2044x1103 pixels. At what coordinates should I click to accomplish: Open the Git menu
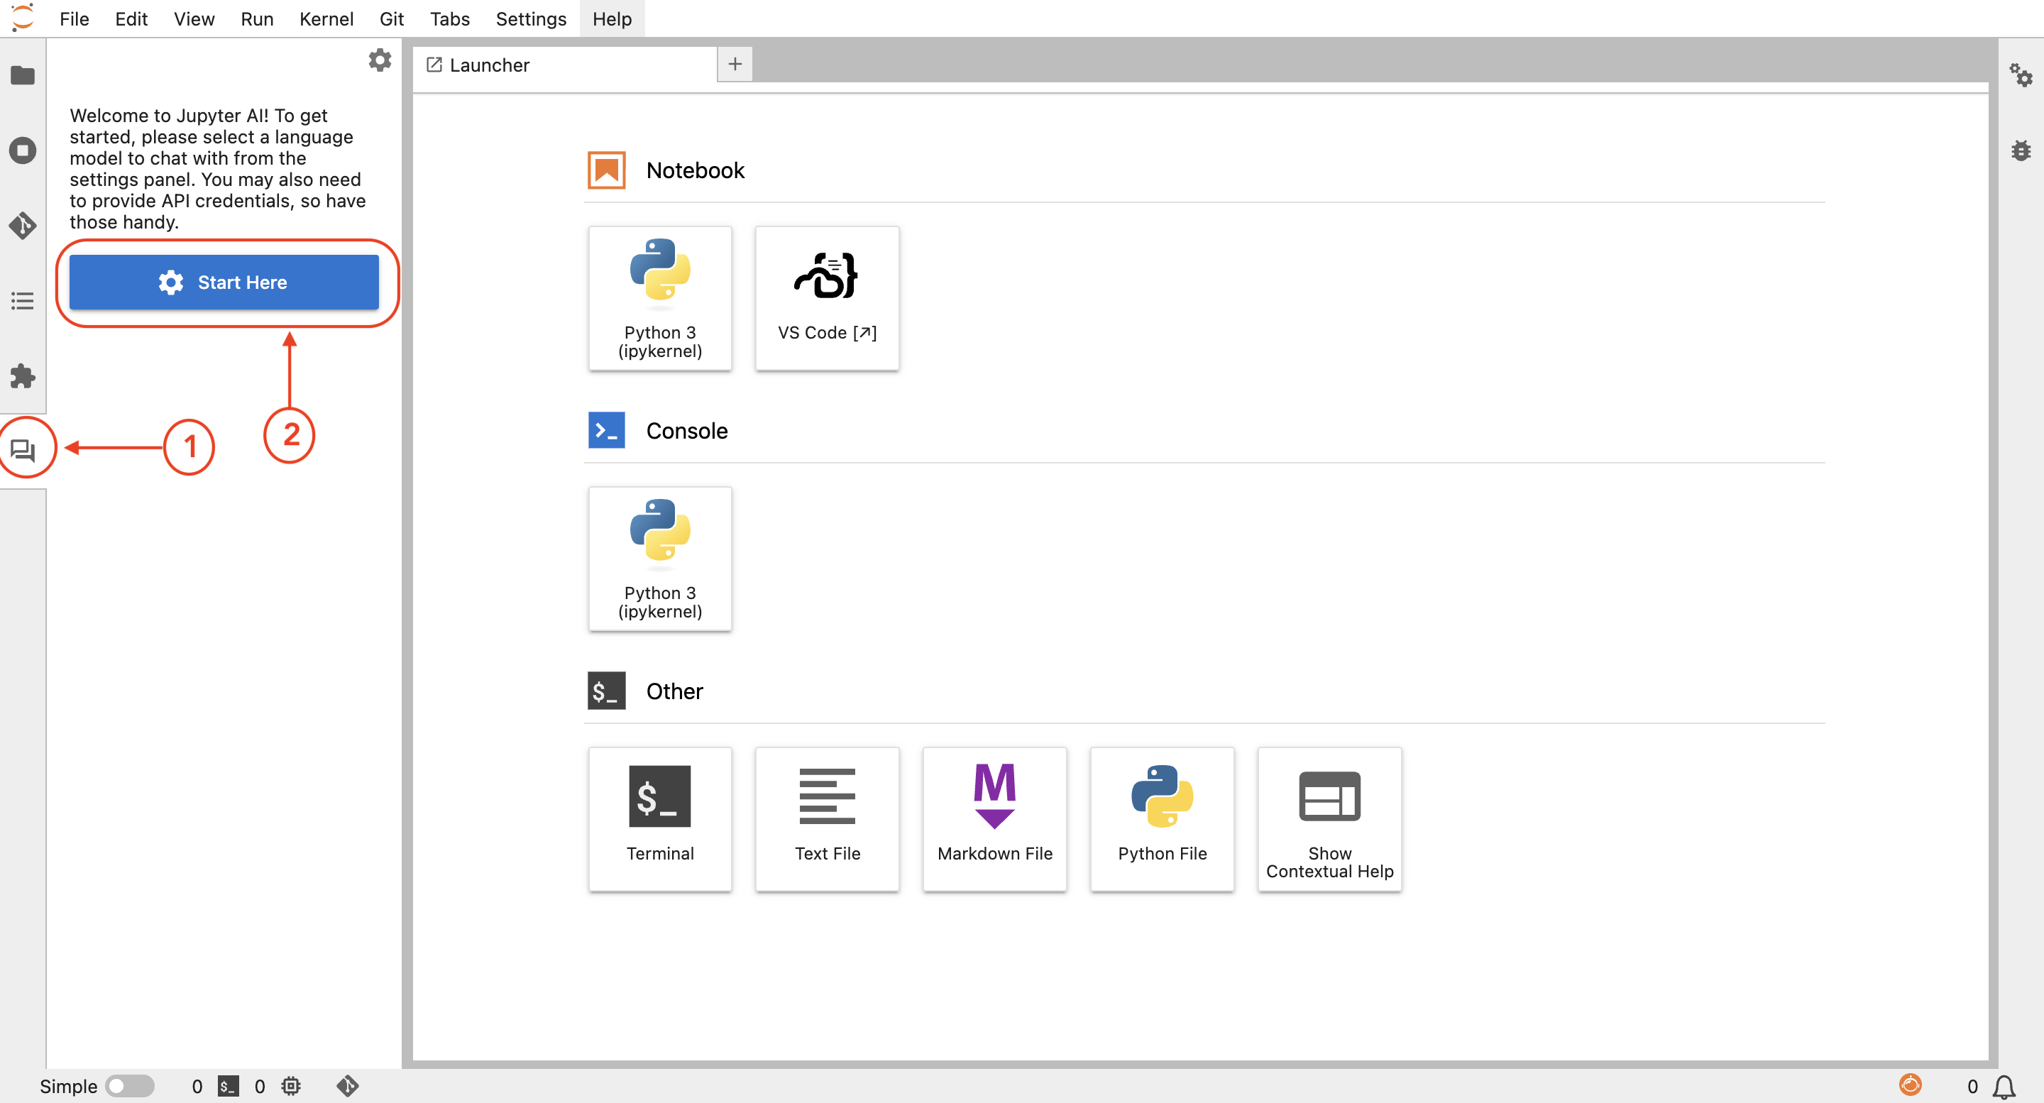click(x=391, y=18)
